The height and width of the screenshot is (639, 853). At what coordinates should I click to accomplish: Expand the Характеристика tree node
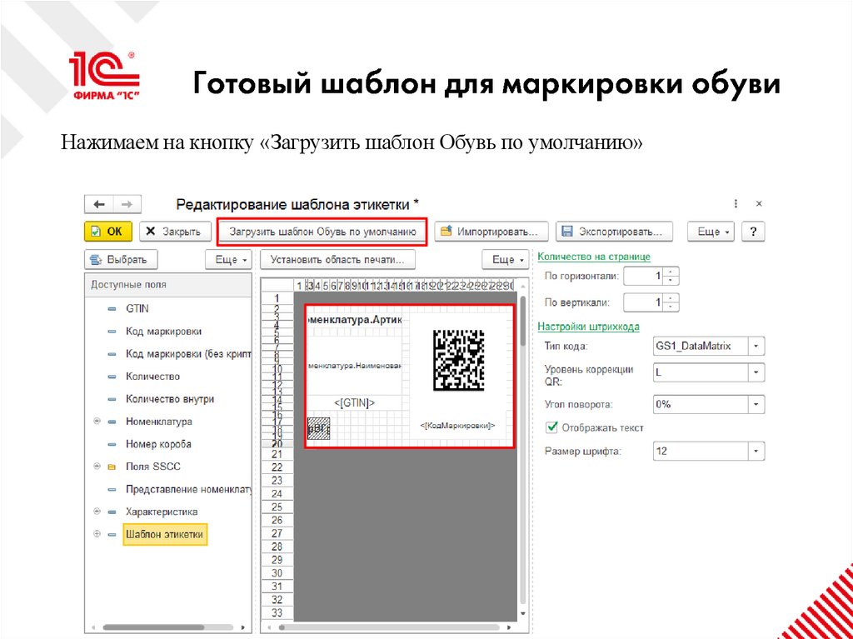coord(97,511)
